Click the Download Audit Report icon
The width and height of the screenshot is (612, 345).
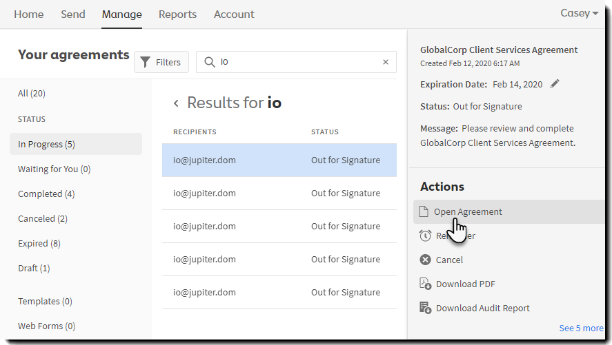(425, 308)
